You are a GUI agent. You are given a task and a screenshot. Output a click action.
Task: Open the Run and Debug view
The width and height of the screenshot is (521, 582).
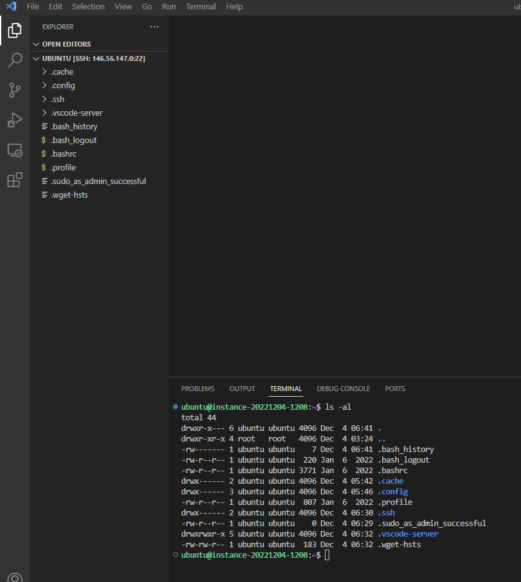14,120
